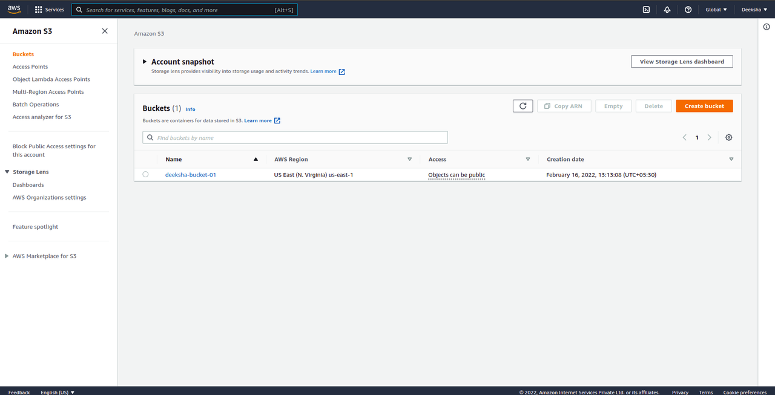The width and height of the screenshot is (775, 395).
Task: Click US East (N. Virginia) us-east-1 cell
Action: [314, 175]
